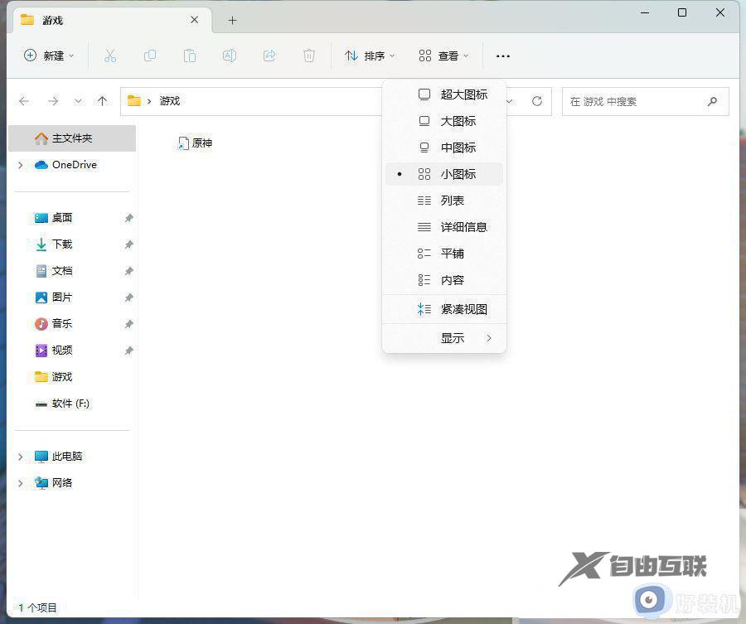The image size is (746, 624).
Task: Click the Copy icon in the toolbar
Action: pyautogui.click(x=150, y=56)
